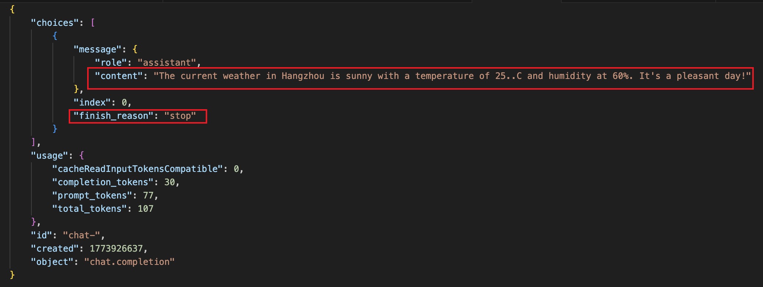Click the "choices" key in the JSON
This screenshot has width=763, height=287.
55,23
